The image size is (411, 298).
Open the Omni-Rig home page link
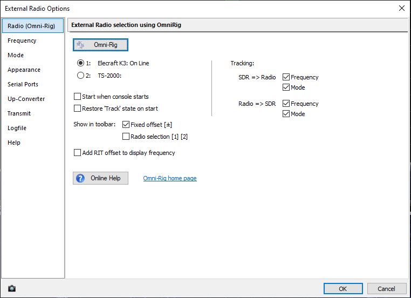170,178
